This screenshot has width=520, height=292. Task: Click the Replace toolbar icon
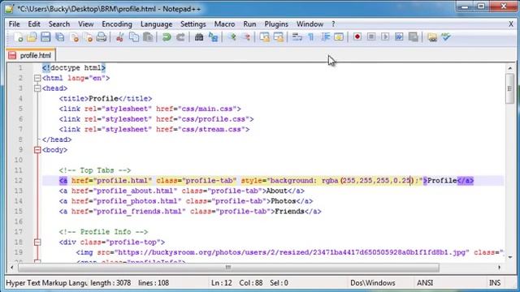pos(213,37)
